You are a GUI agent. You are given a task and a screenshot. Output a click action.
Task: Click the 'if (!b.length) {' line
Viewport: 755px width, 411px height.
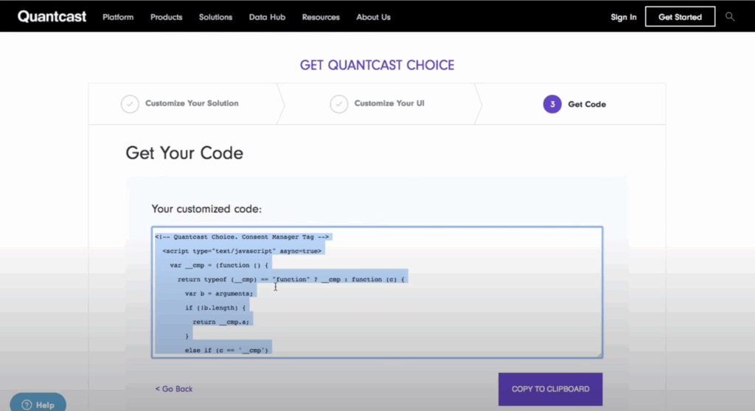pyautogui.click(x=215, y=308)
